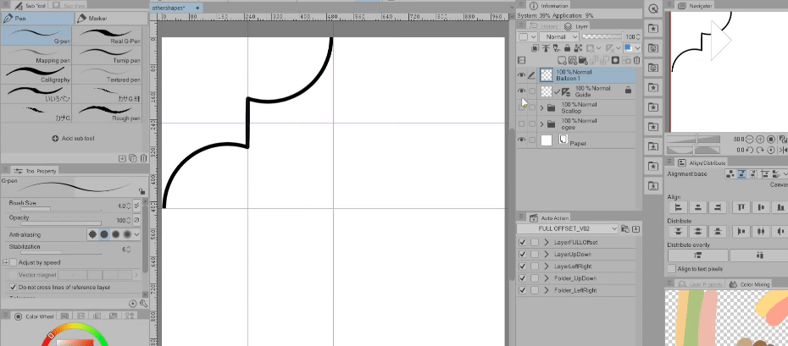
Task: Hide the Guide layer
Action: (522, 91)
